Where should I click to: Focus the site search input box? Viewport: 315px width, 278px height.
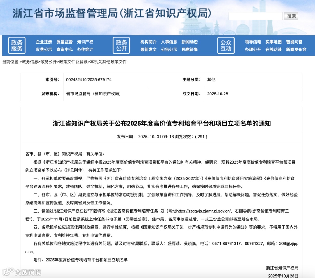[x=256, y=16]
